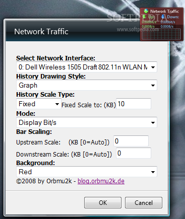Click the traffic history graph in the gadget
The image size is (185, 219).
161,34
